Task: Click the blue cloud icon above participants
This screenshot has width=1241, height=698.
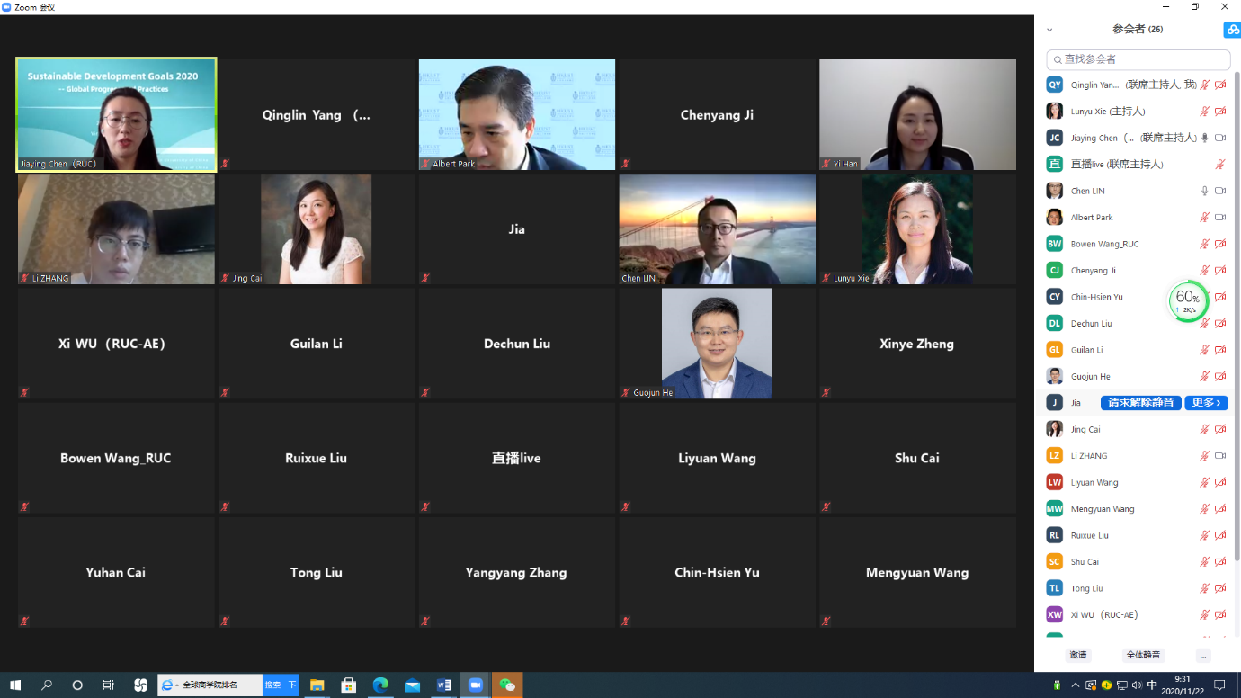Action: [x=1231, y=30]
